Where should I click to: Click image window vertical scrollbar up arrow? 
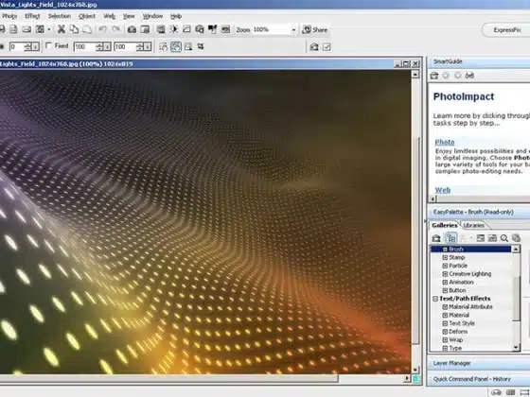(x=415, y=74)
